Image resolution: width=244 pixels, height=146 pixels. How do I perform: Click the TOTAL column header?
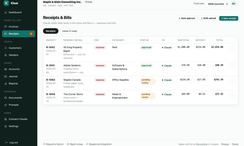pyautogui.click(x=220, y=40)
